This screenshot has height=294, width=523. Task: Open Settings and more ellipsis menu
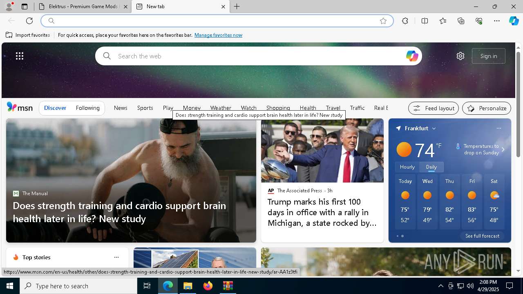497,21
